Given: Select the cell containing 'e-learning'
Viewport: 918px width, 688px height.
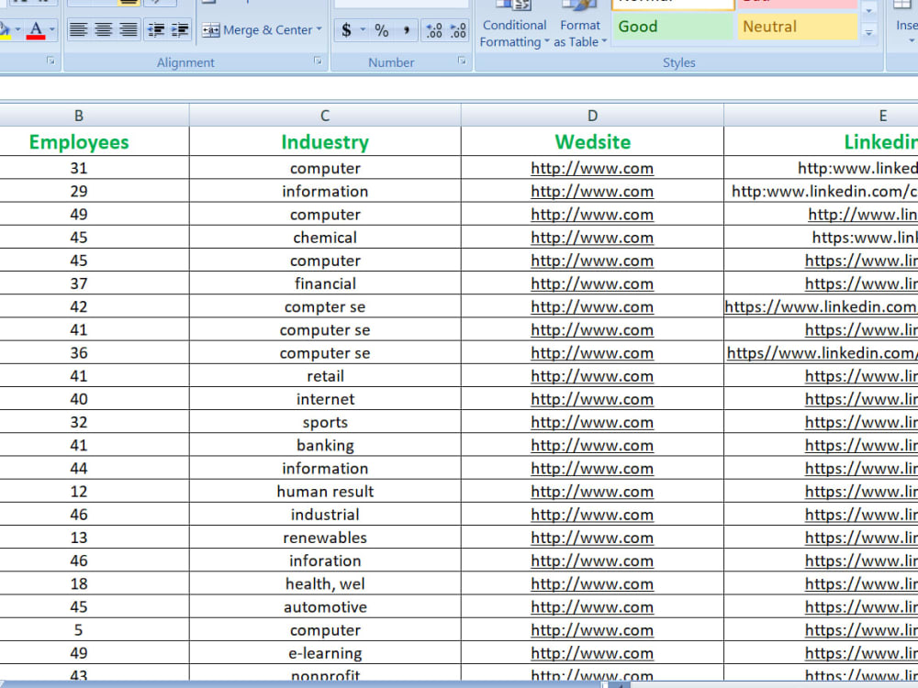Looking at the screenshot, I should point(325,653).
